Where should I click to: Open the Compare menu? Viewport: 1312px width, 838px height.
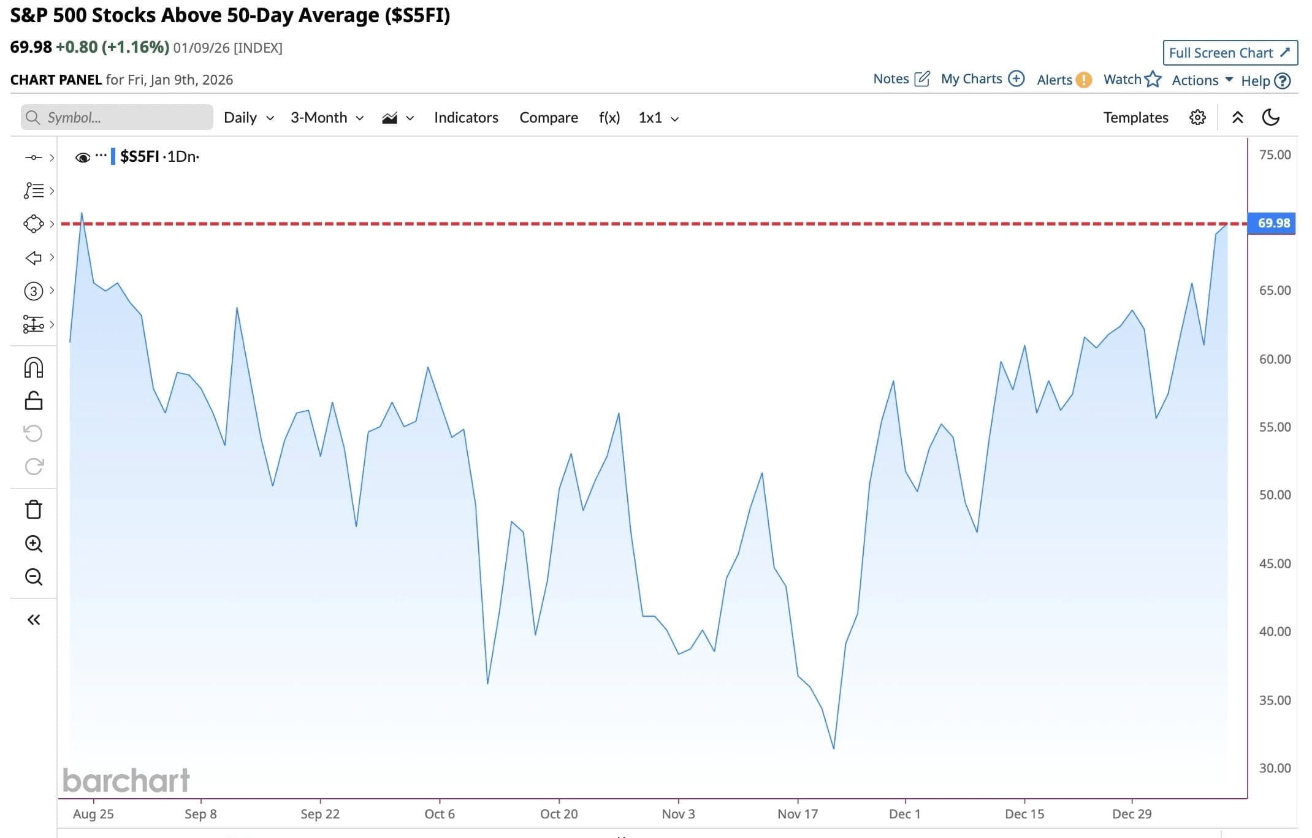point(548,118)
